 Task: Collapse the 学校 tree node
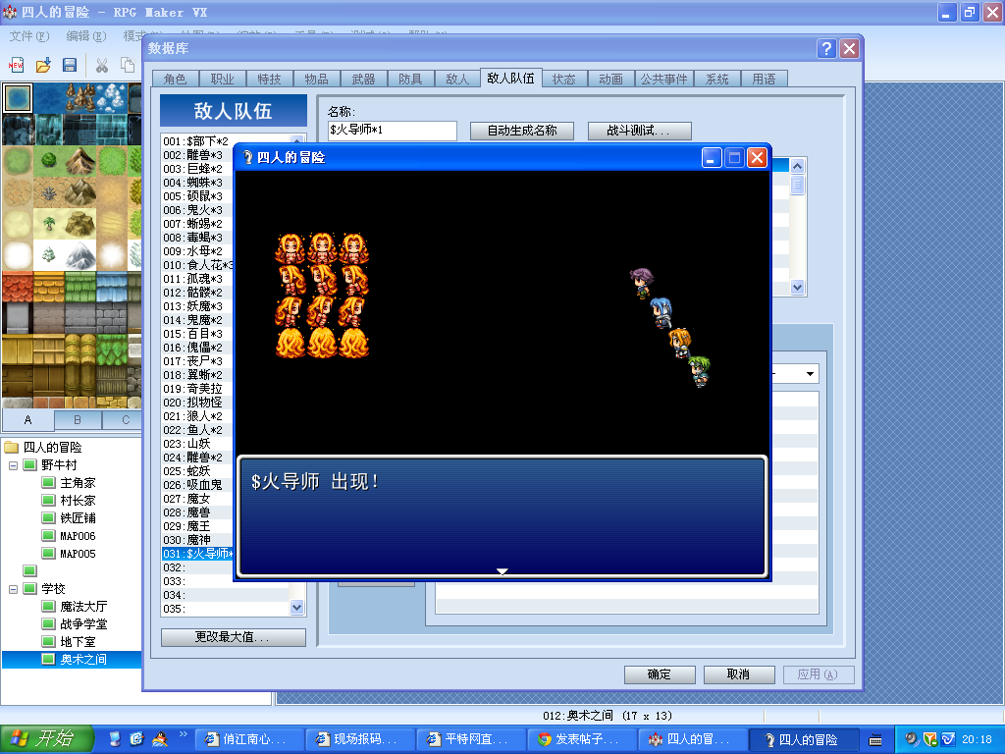pos(13,589)
